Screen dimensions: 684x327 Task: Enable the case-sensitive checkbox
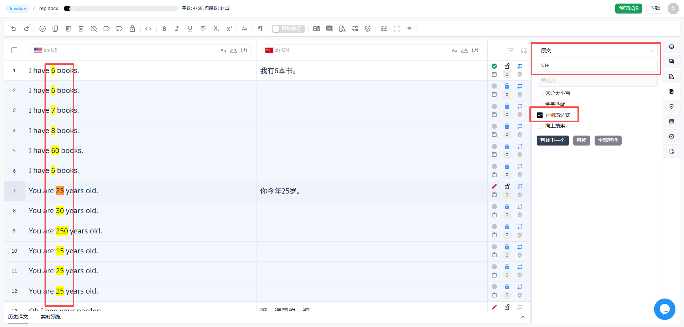tap(540, 94)
